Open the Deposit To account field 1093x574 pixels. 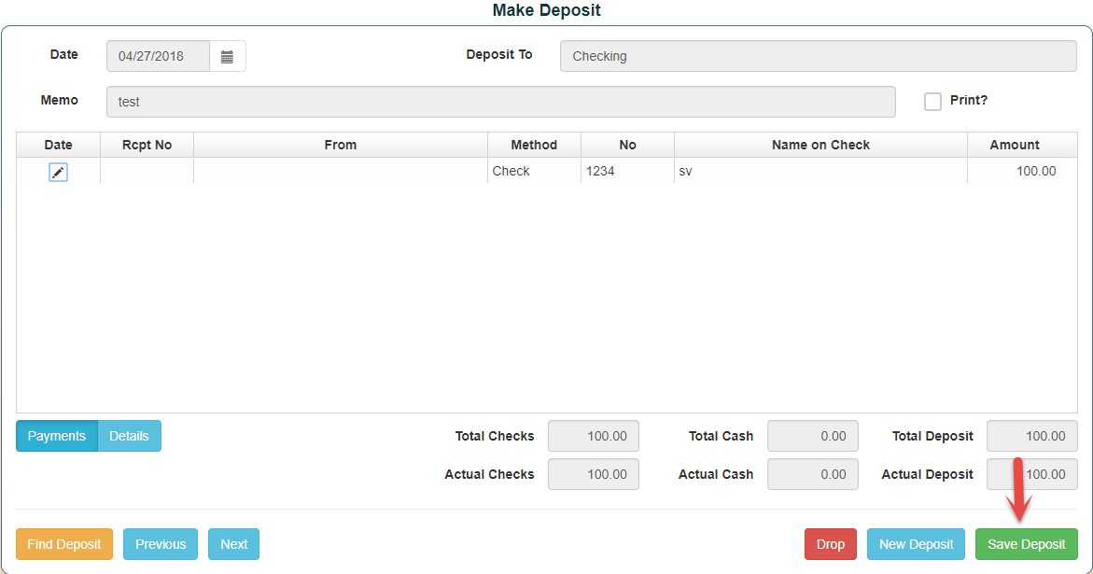point(819,56)
